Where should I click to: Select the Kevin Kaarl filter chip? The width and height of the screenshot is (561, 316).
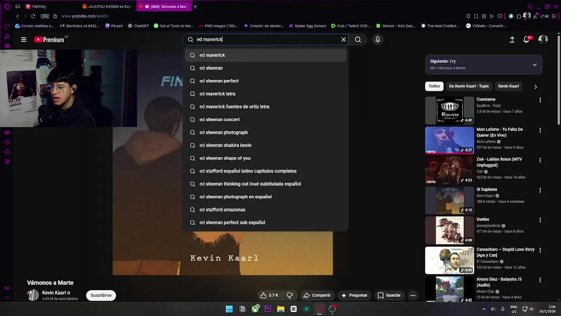point(508,86)
